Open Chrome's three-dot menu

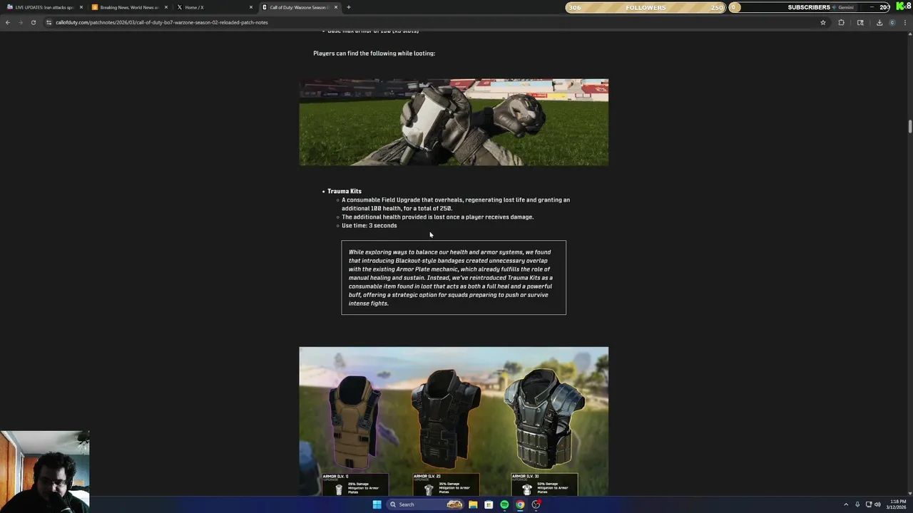coord(905,22)
